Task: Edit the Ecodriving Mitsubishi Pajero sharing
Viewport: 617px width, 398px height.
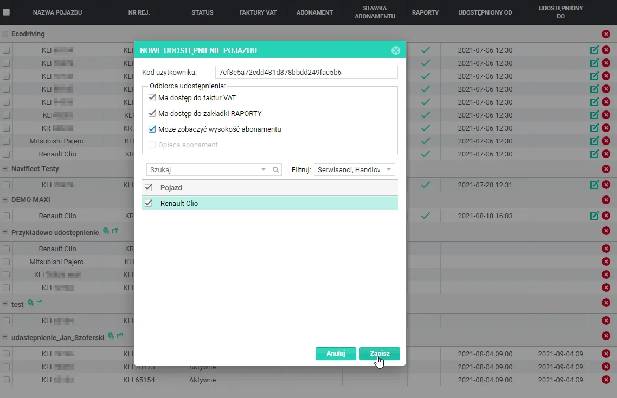Action: pyautogui.click(x=594, y=141)
